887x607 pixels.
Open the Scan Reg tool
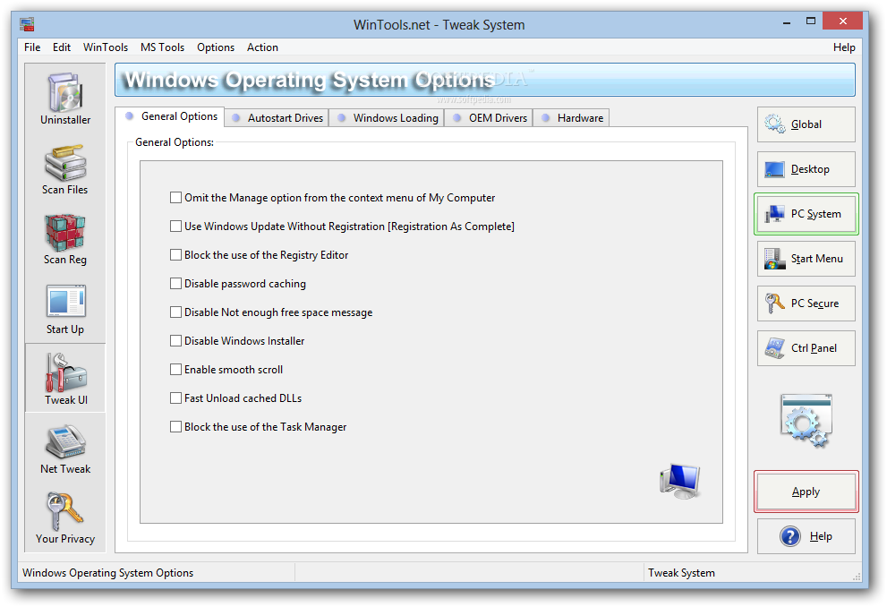[65, 239]
